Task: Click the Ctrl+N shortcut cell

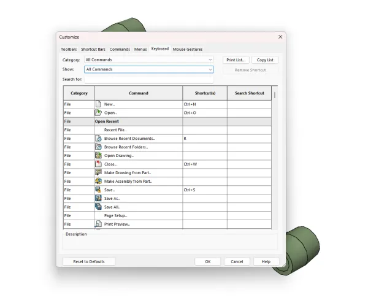Action: click(x=205, y=104)
